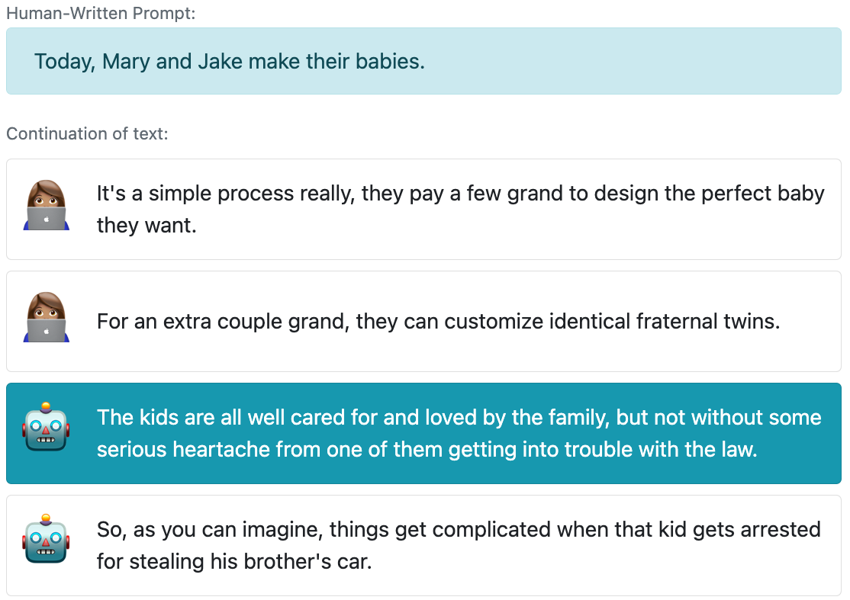Click the prompt text "Today, Mary and Jake make their babies."
This screenshot has height=600, width=850.
pyautogui.click(x=229, y=62)
